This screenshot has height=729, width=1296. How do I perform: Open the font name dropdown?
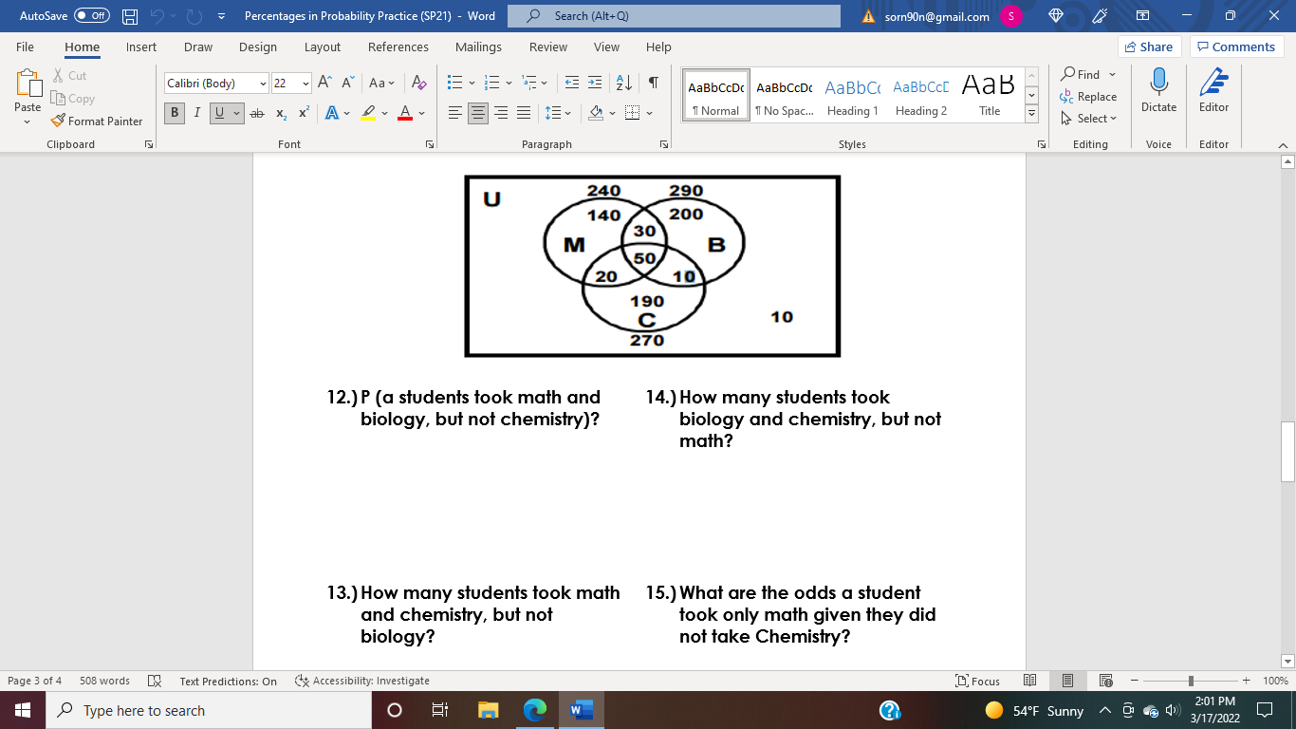point(263,84)
